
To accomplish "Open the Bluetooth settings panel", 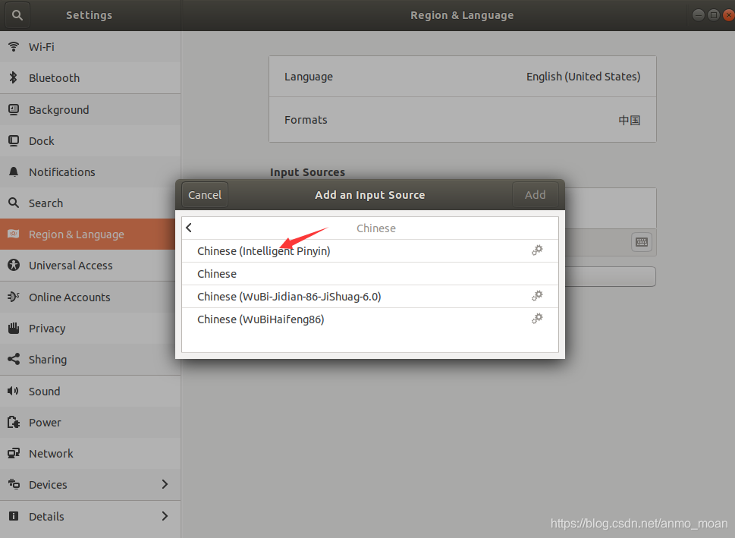I will coord(90,78).
